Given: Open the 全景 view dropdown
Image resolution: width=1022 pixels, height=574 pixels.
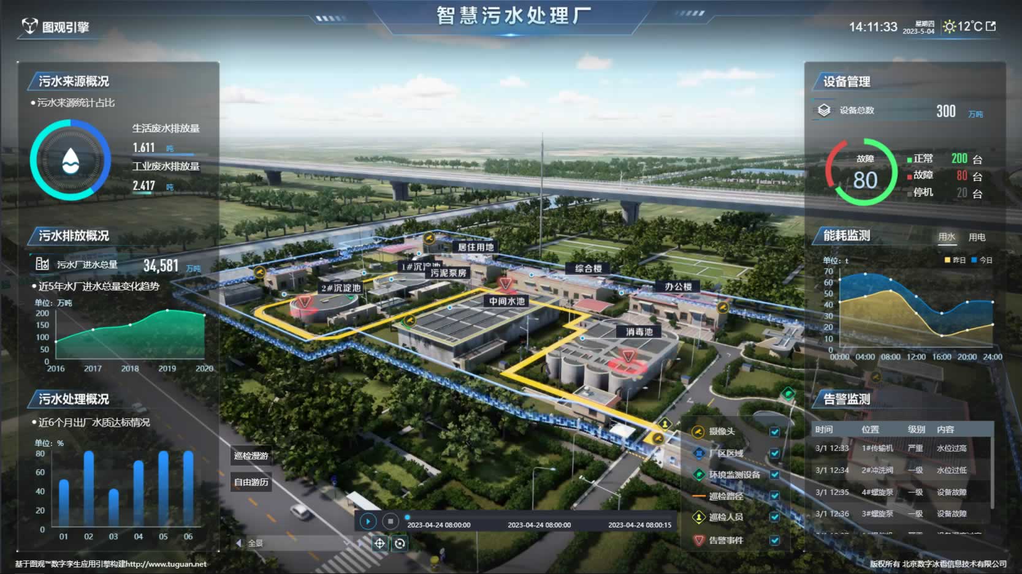Looking at the screenshot, I should (x=294, y=543).
